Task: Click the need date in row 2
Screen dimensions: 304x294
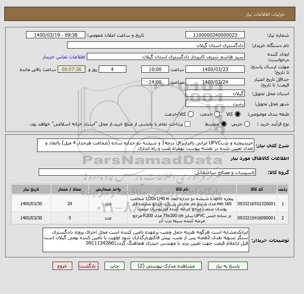Action: [31, 218]
